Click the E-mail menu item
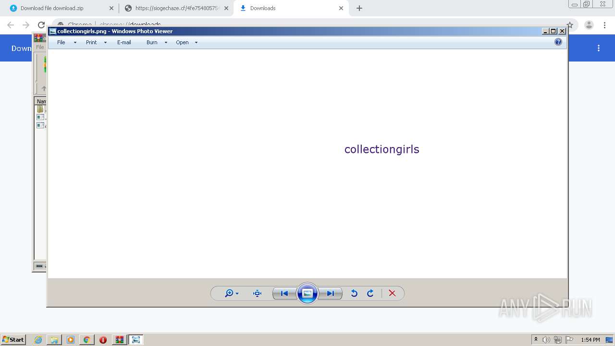The height and width of the screenshot is (346, 615). pyautogui.click(x=124, y=42)
